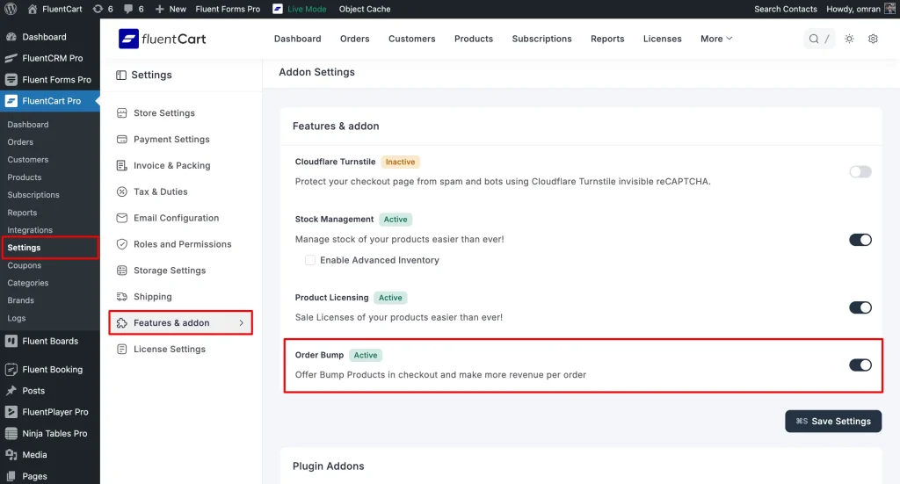
Task: Click the Fluent Boards sidebar icon
Action: [11, 341]
